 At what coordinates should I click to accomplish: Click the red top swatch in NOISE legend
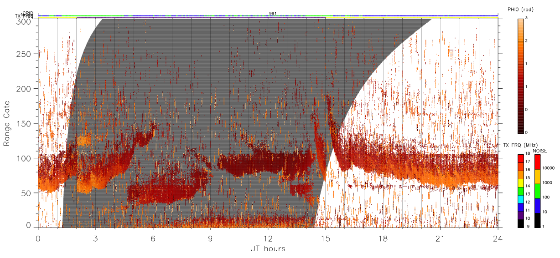coord(538,162)
